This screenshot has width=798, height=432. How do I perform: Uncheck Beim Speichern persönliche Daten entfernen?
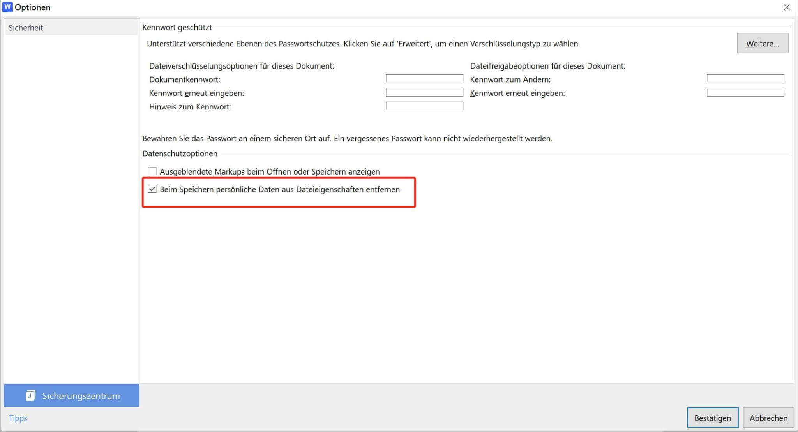point(152,189)
